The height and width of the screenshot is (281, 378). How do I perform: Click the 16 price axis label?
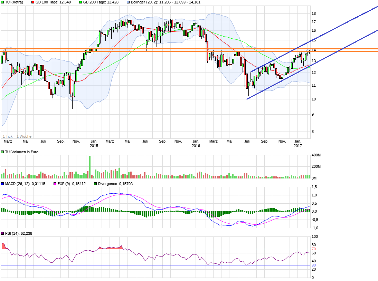click(314, 30)
